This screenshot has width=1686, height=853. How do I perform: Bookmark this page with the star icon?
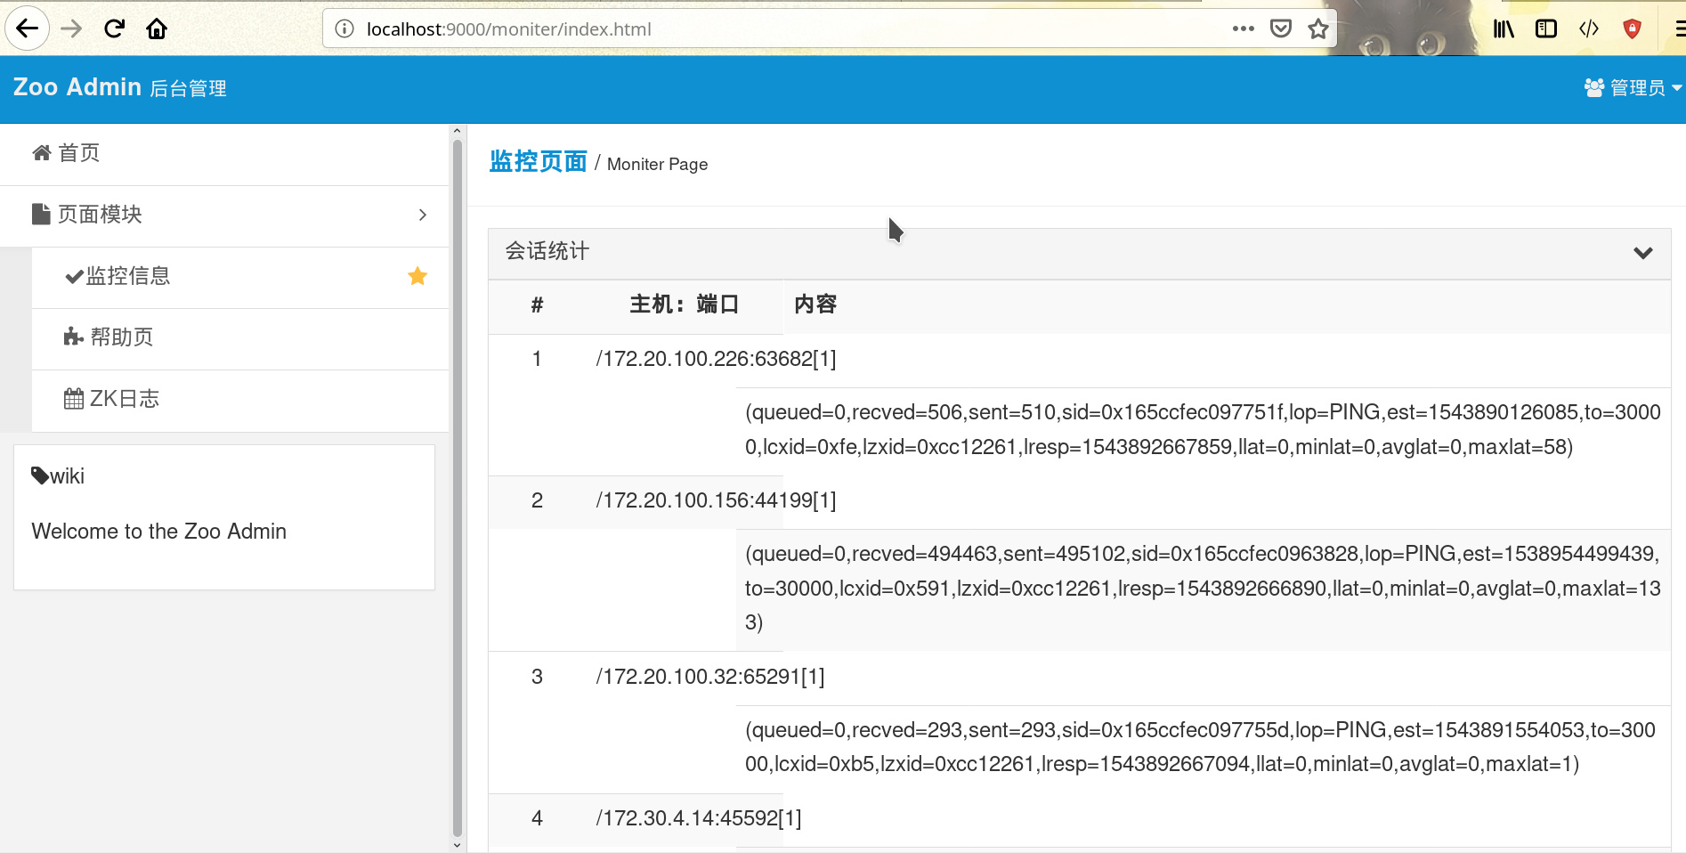click(x=1318, y=28)
